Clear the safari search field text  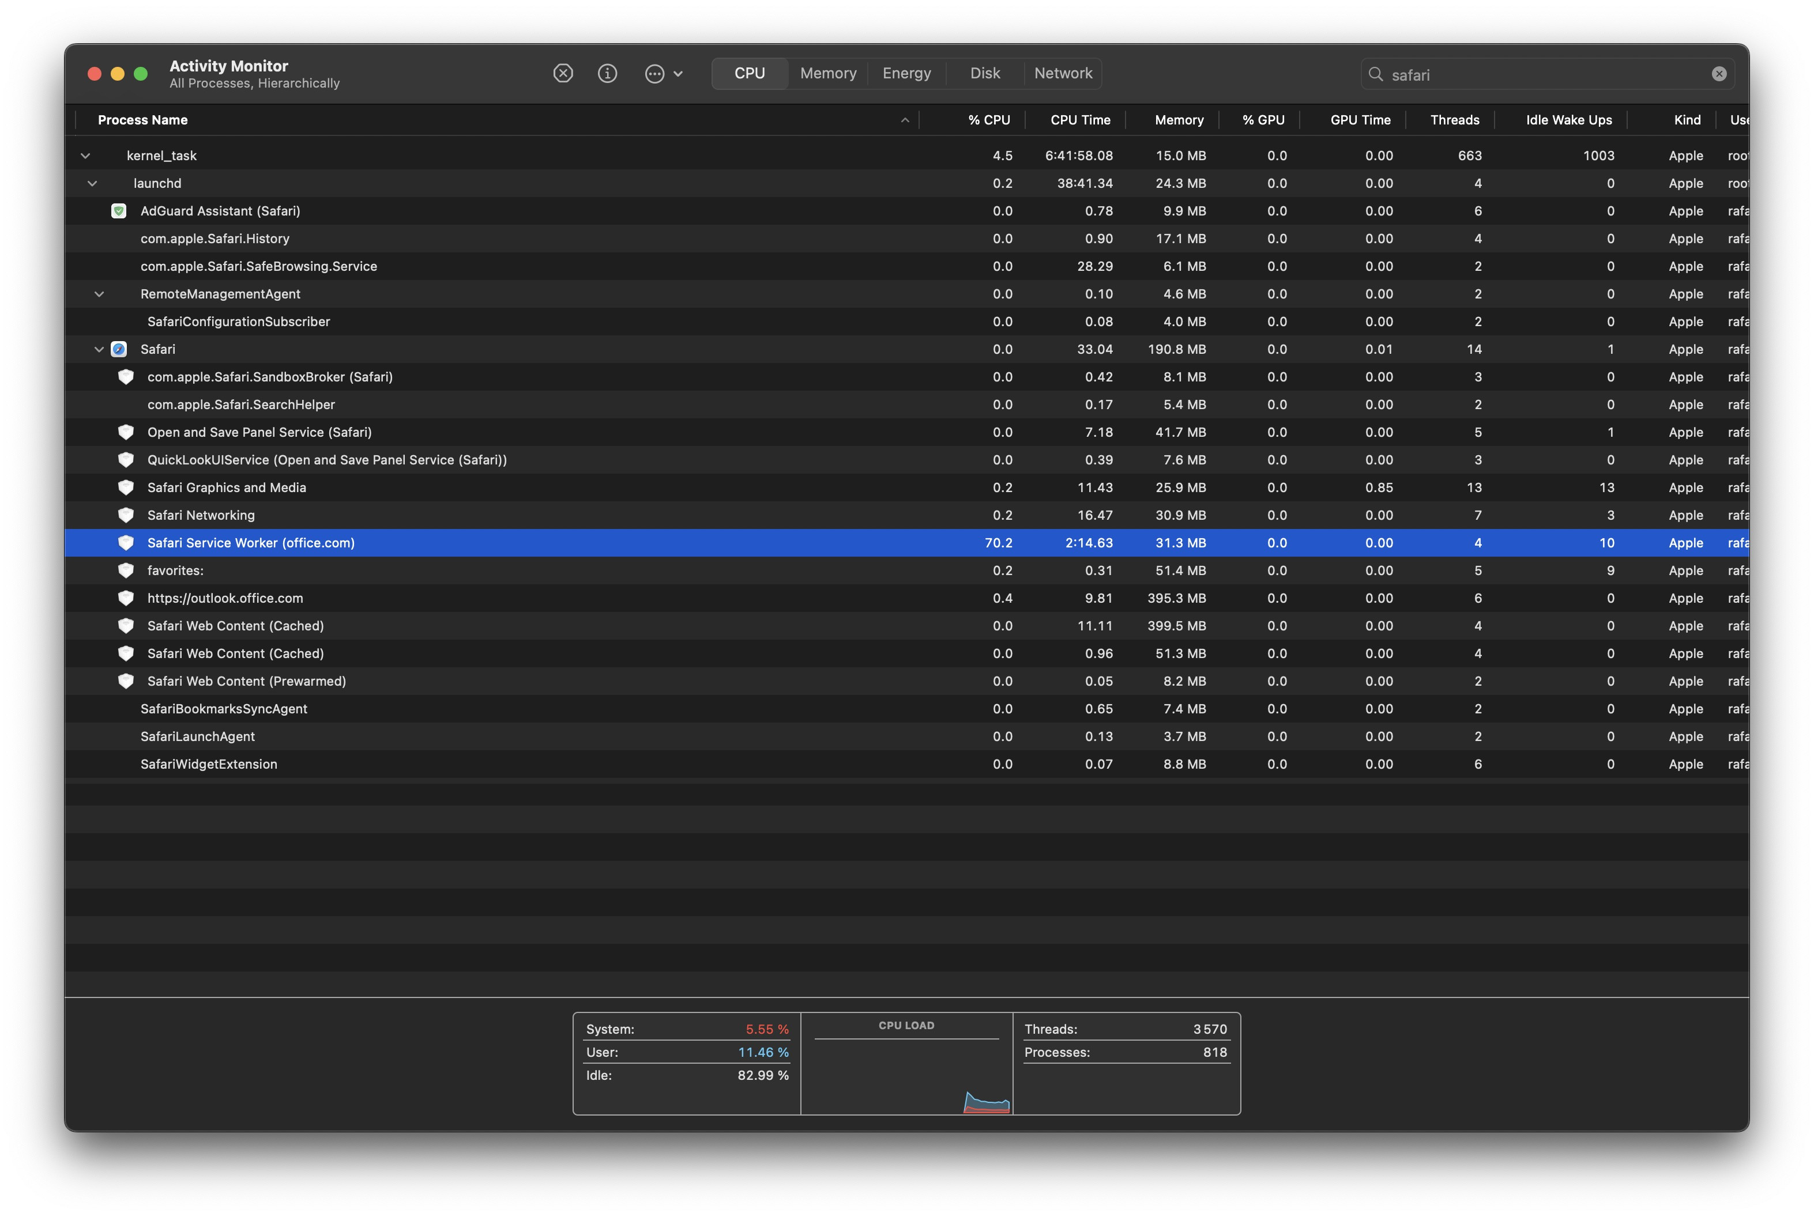[1718, 74]
